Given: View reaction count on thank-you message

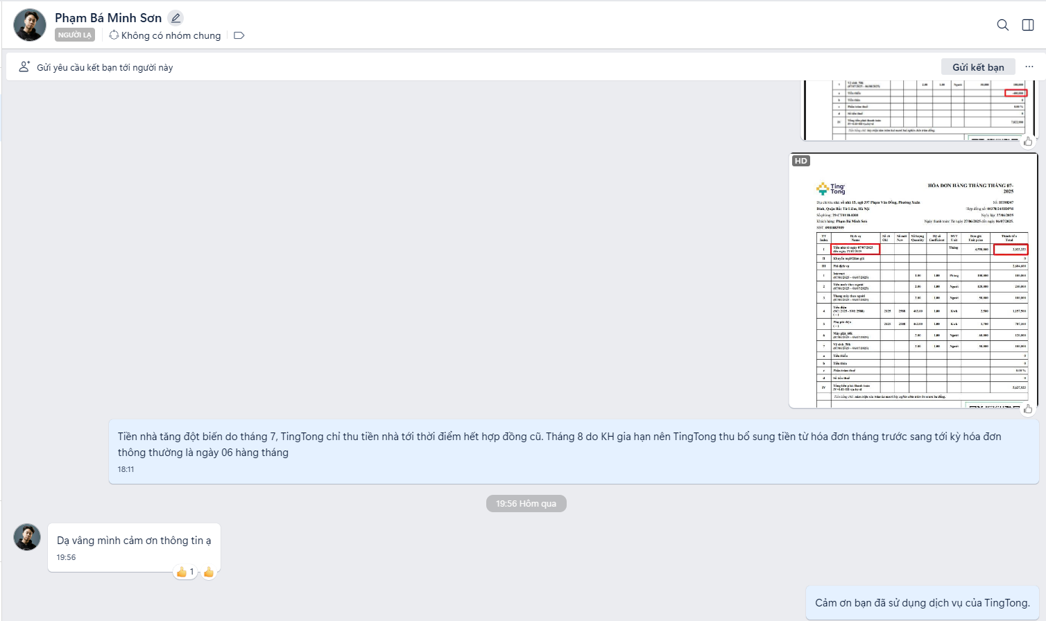Looking at the screenshot, I should point(185,572).
